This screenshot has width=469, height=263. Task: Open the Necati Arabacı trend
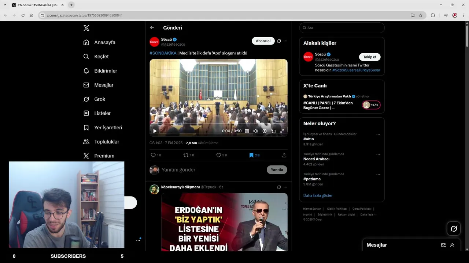[316, 159]
